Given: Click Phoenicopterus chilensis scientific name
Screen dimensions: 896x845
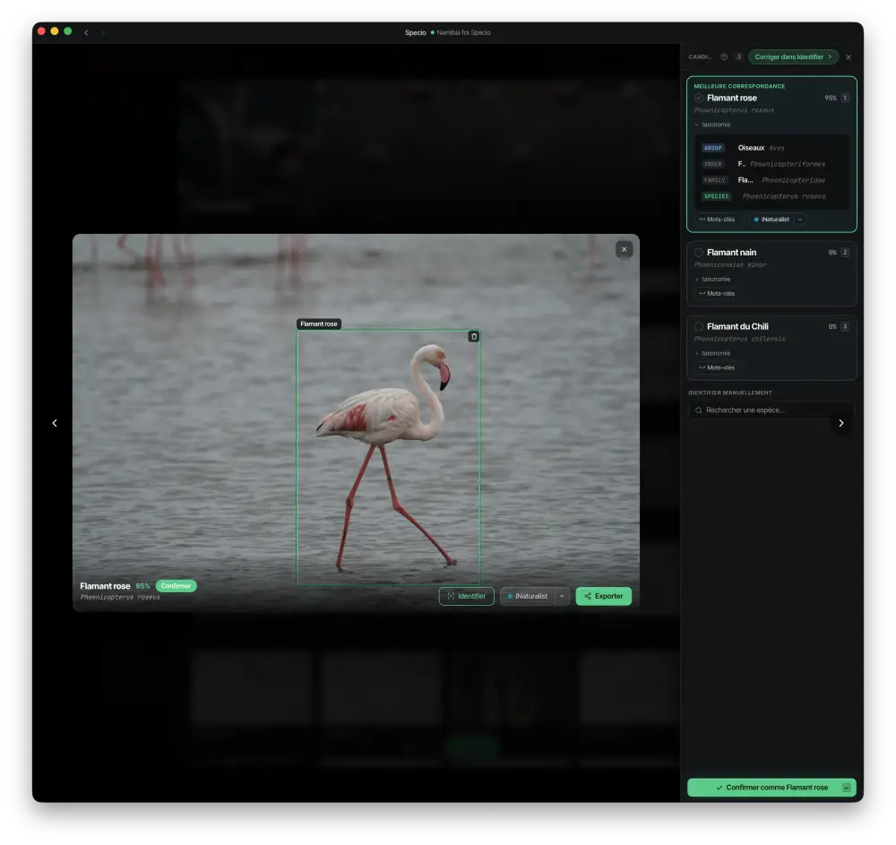Looking at the screenshot, I should tap(739, 339).
